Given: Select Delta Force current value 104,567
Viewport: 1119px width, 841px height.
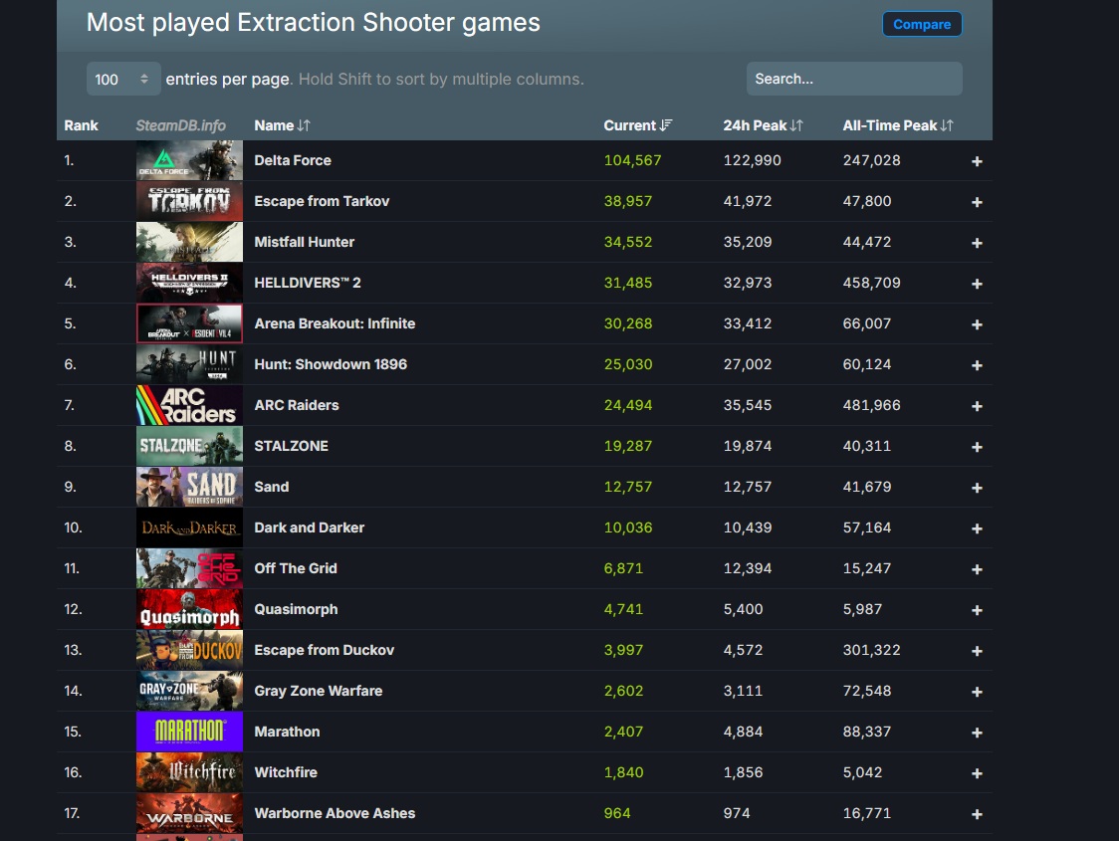Looking at the screenshot, I should 632,160.
